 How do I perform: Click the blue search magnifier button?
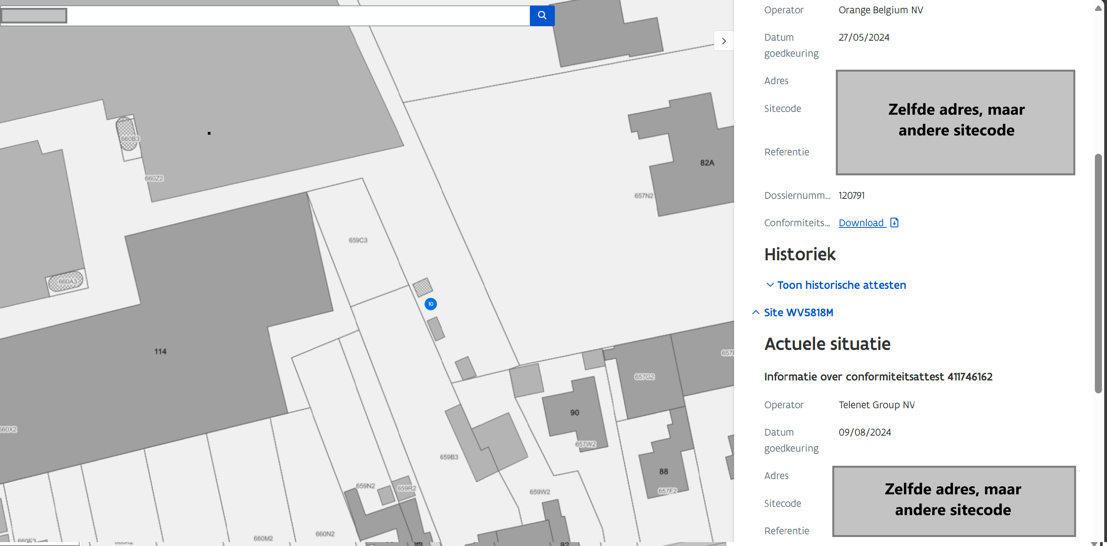click(542, 16)
